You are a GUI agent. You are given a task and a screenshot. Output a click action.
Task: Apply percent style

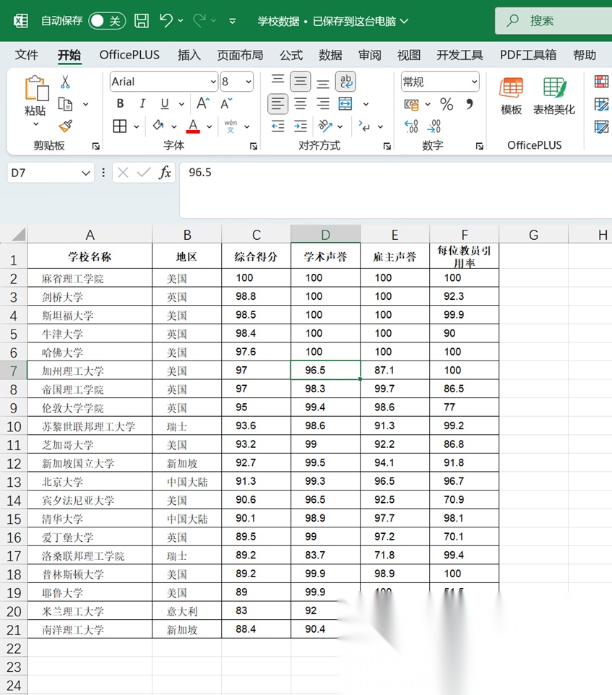(x=447, y=104)
